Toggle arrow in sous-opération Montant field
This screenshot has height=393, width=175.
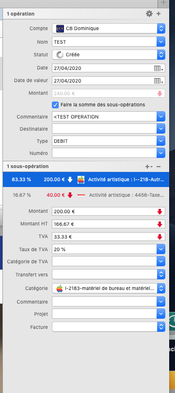(x=160, y=212)
